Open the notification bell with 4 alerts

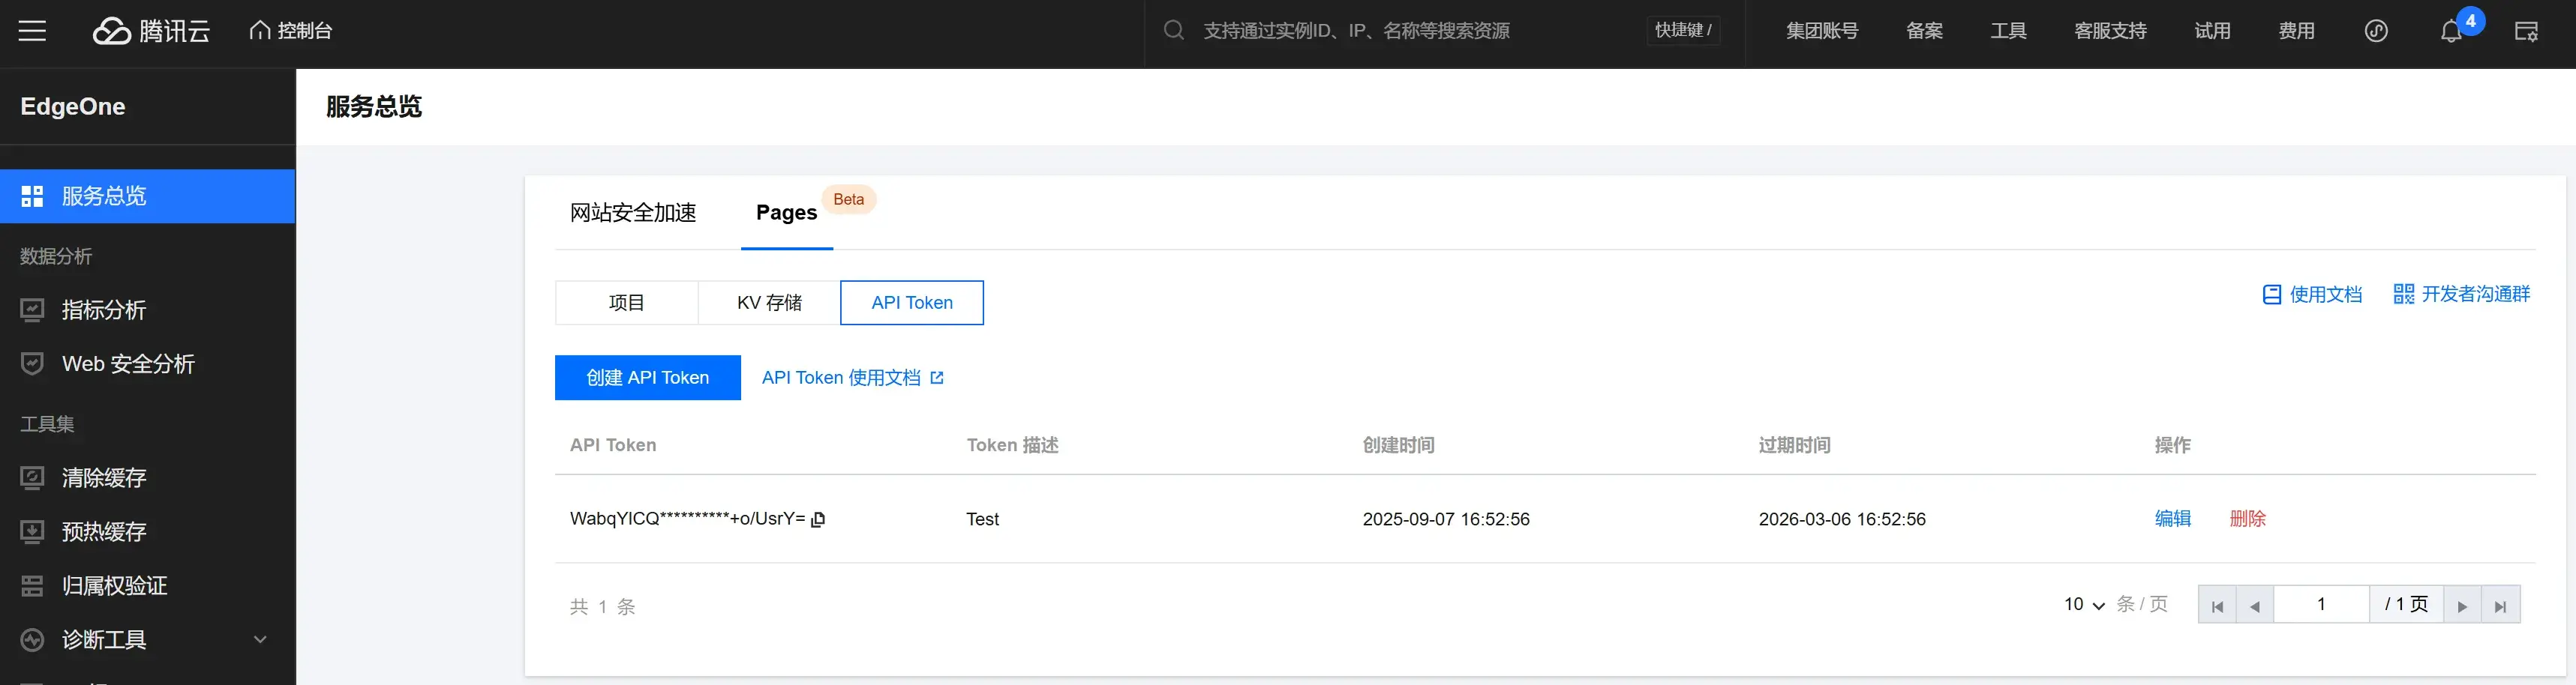[2452, 31]
